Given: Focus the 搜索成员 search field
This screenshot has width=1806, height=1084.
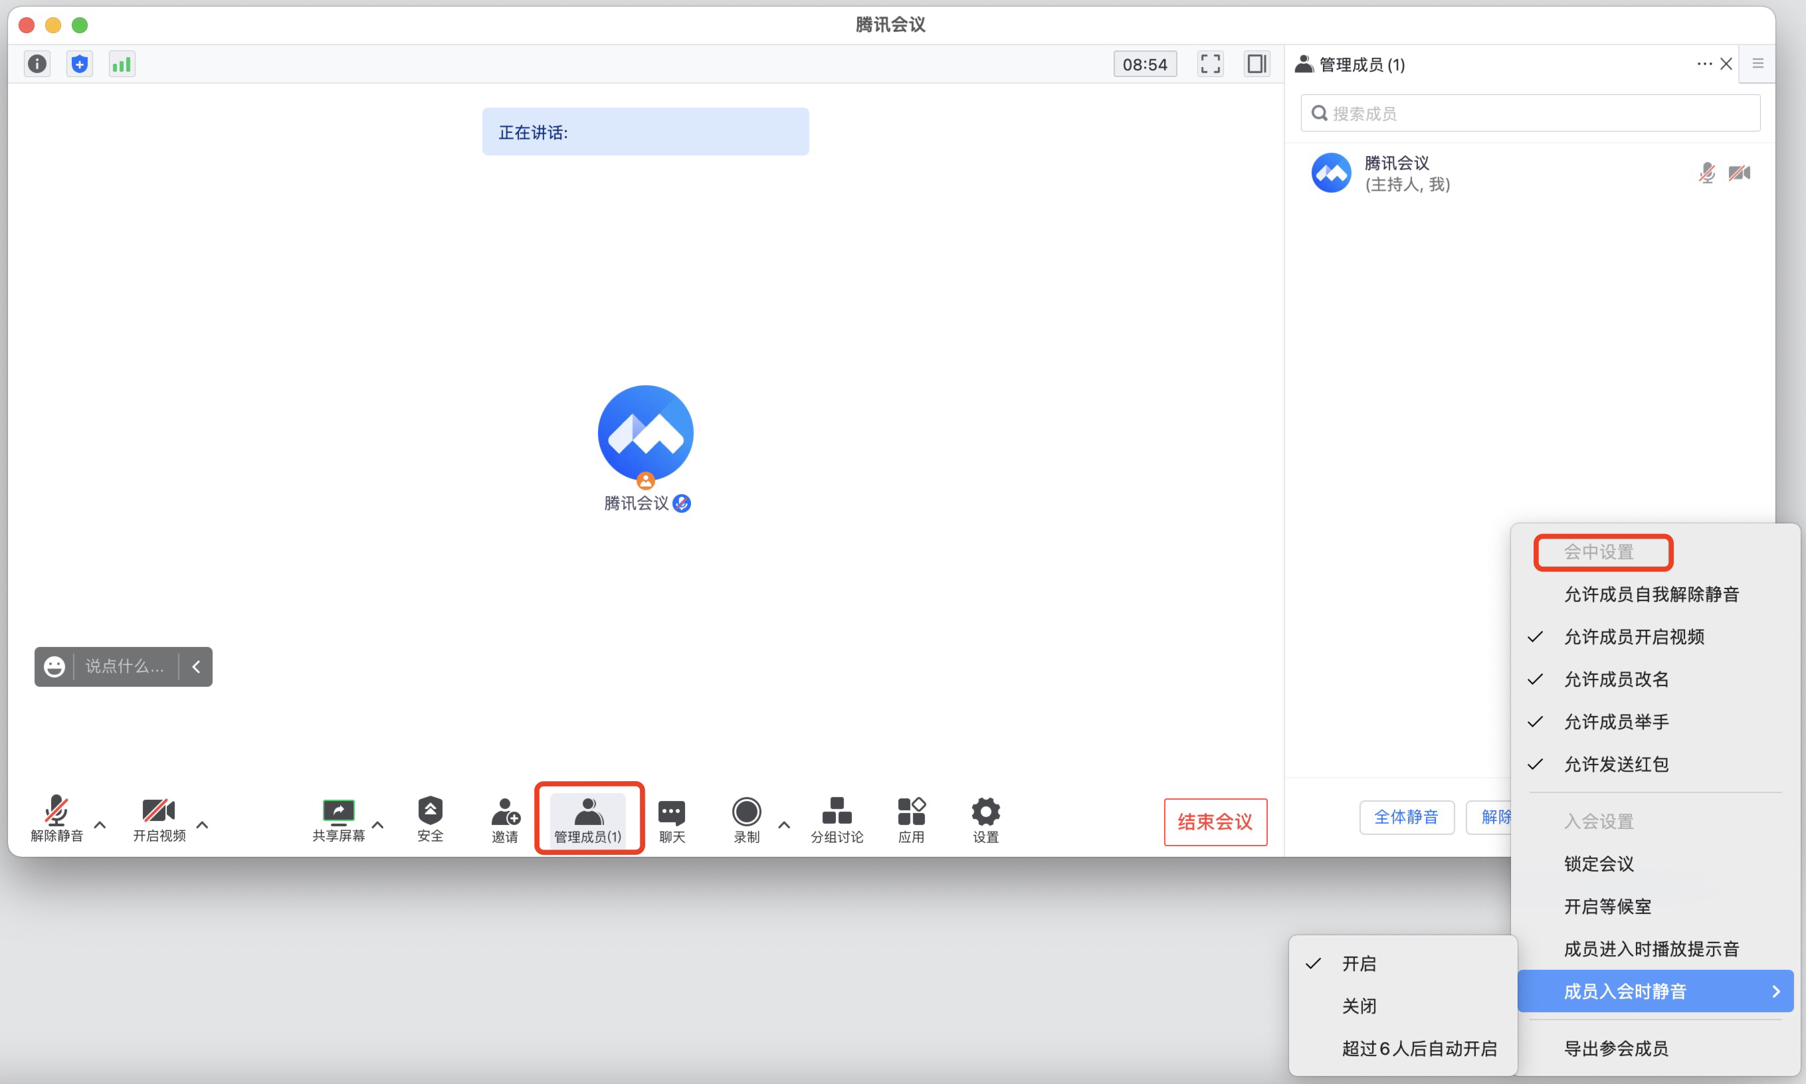Looking at the screenshot, I should point(1530,113).
